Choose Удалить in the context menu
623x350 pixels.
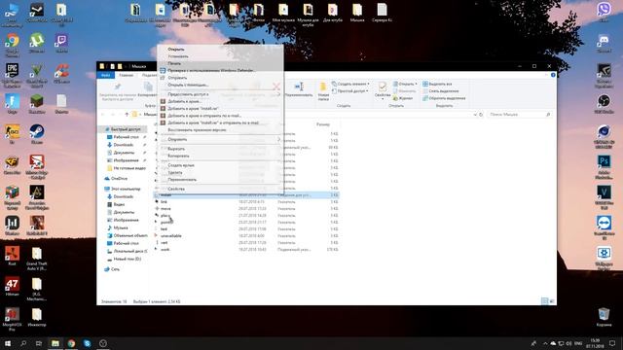175,173
